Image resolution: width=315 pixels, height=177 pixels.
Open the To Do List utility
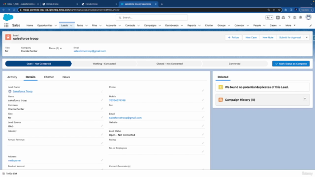tap(10, 174)
